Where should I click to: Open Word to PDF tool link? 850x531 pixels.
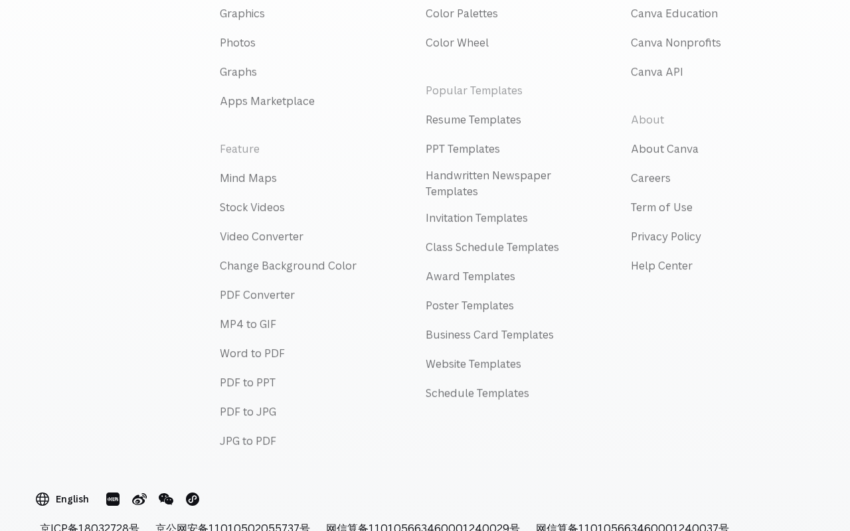pos(252,353)
